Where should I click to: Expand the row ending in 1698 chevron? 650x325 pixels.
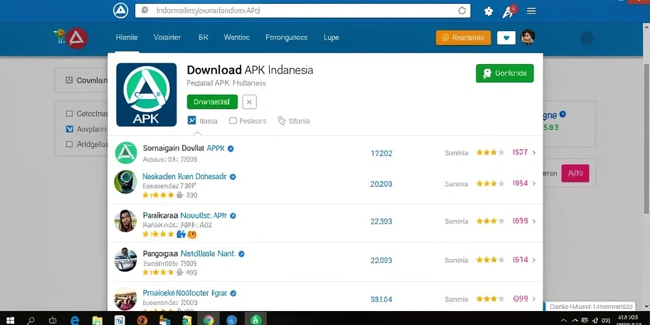(534, 222)
